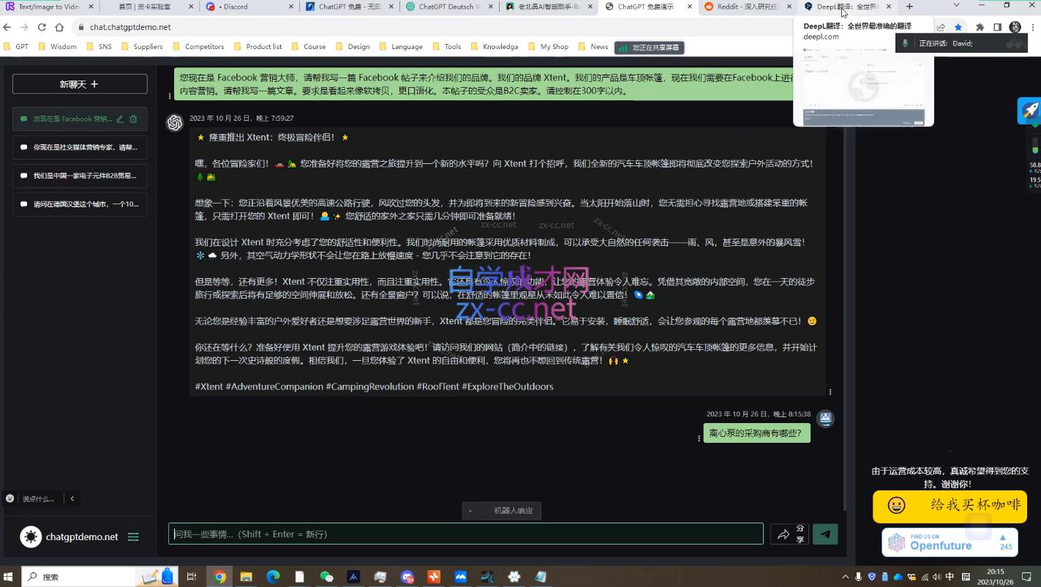Switch to the Text/Image to Video tab
Image resolution: width=1041 pixels, height=587 pixels.
pyautogui.click(x=48, y=7)
